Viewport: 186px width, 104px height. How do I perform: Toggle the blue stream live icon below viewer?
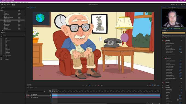(x=153, y=85)
